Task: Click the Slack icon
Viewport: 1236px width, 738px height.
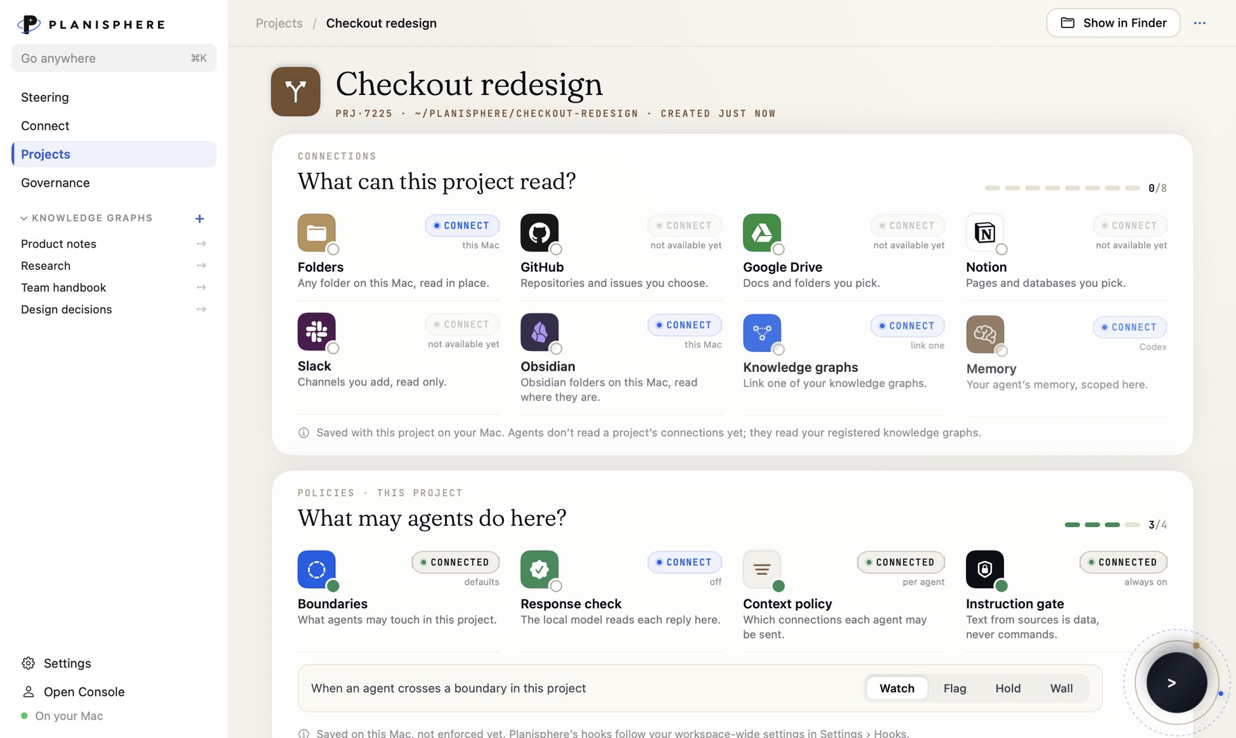Action: click(x=316, y=331)
